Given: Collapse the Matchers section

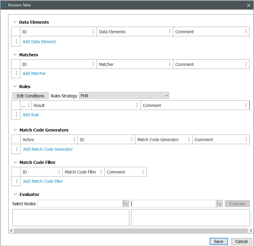Looking at the screenshot, I should click(15, 55).
